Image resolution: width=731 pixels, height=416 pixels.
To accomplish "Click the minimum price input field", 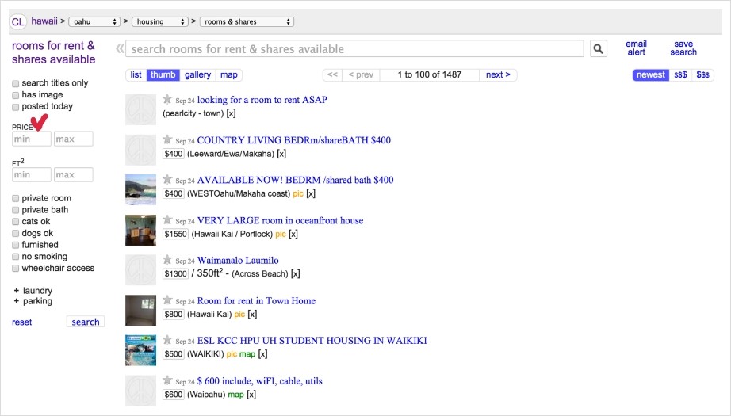I will point(32,139).
